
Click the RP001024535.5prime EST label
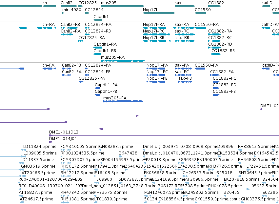pos(82,153)
